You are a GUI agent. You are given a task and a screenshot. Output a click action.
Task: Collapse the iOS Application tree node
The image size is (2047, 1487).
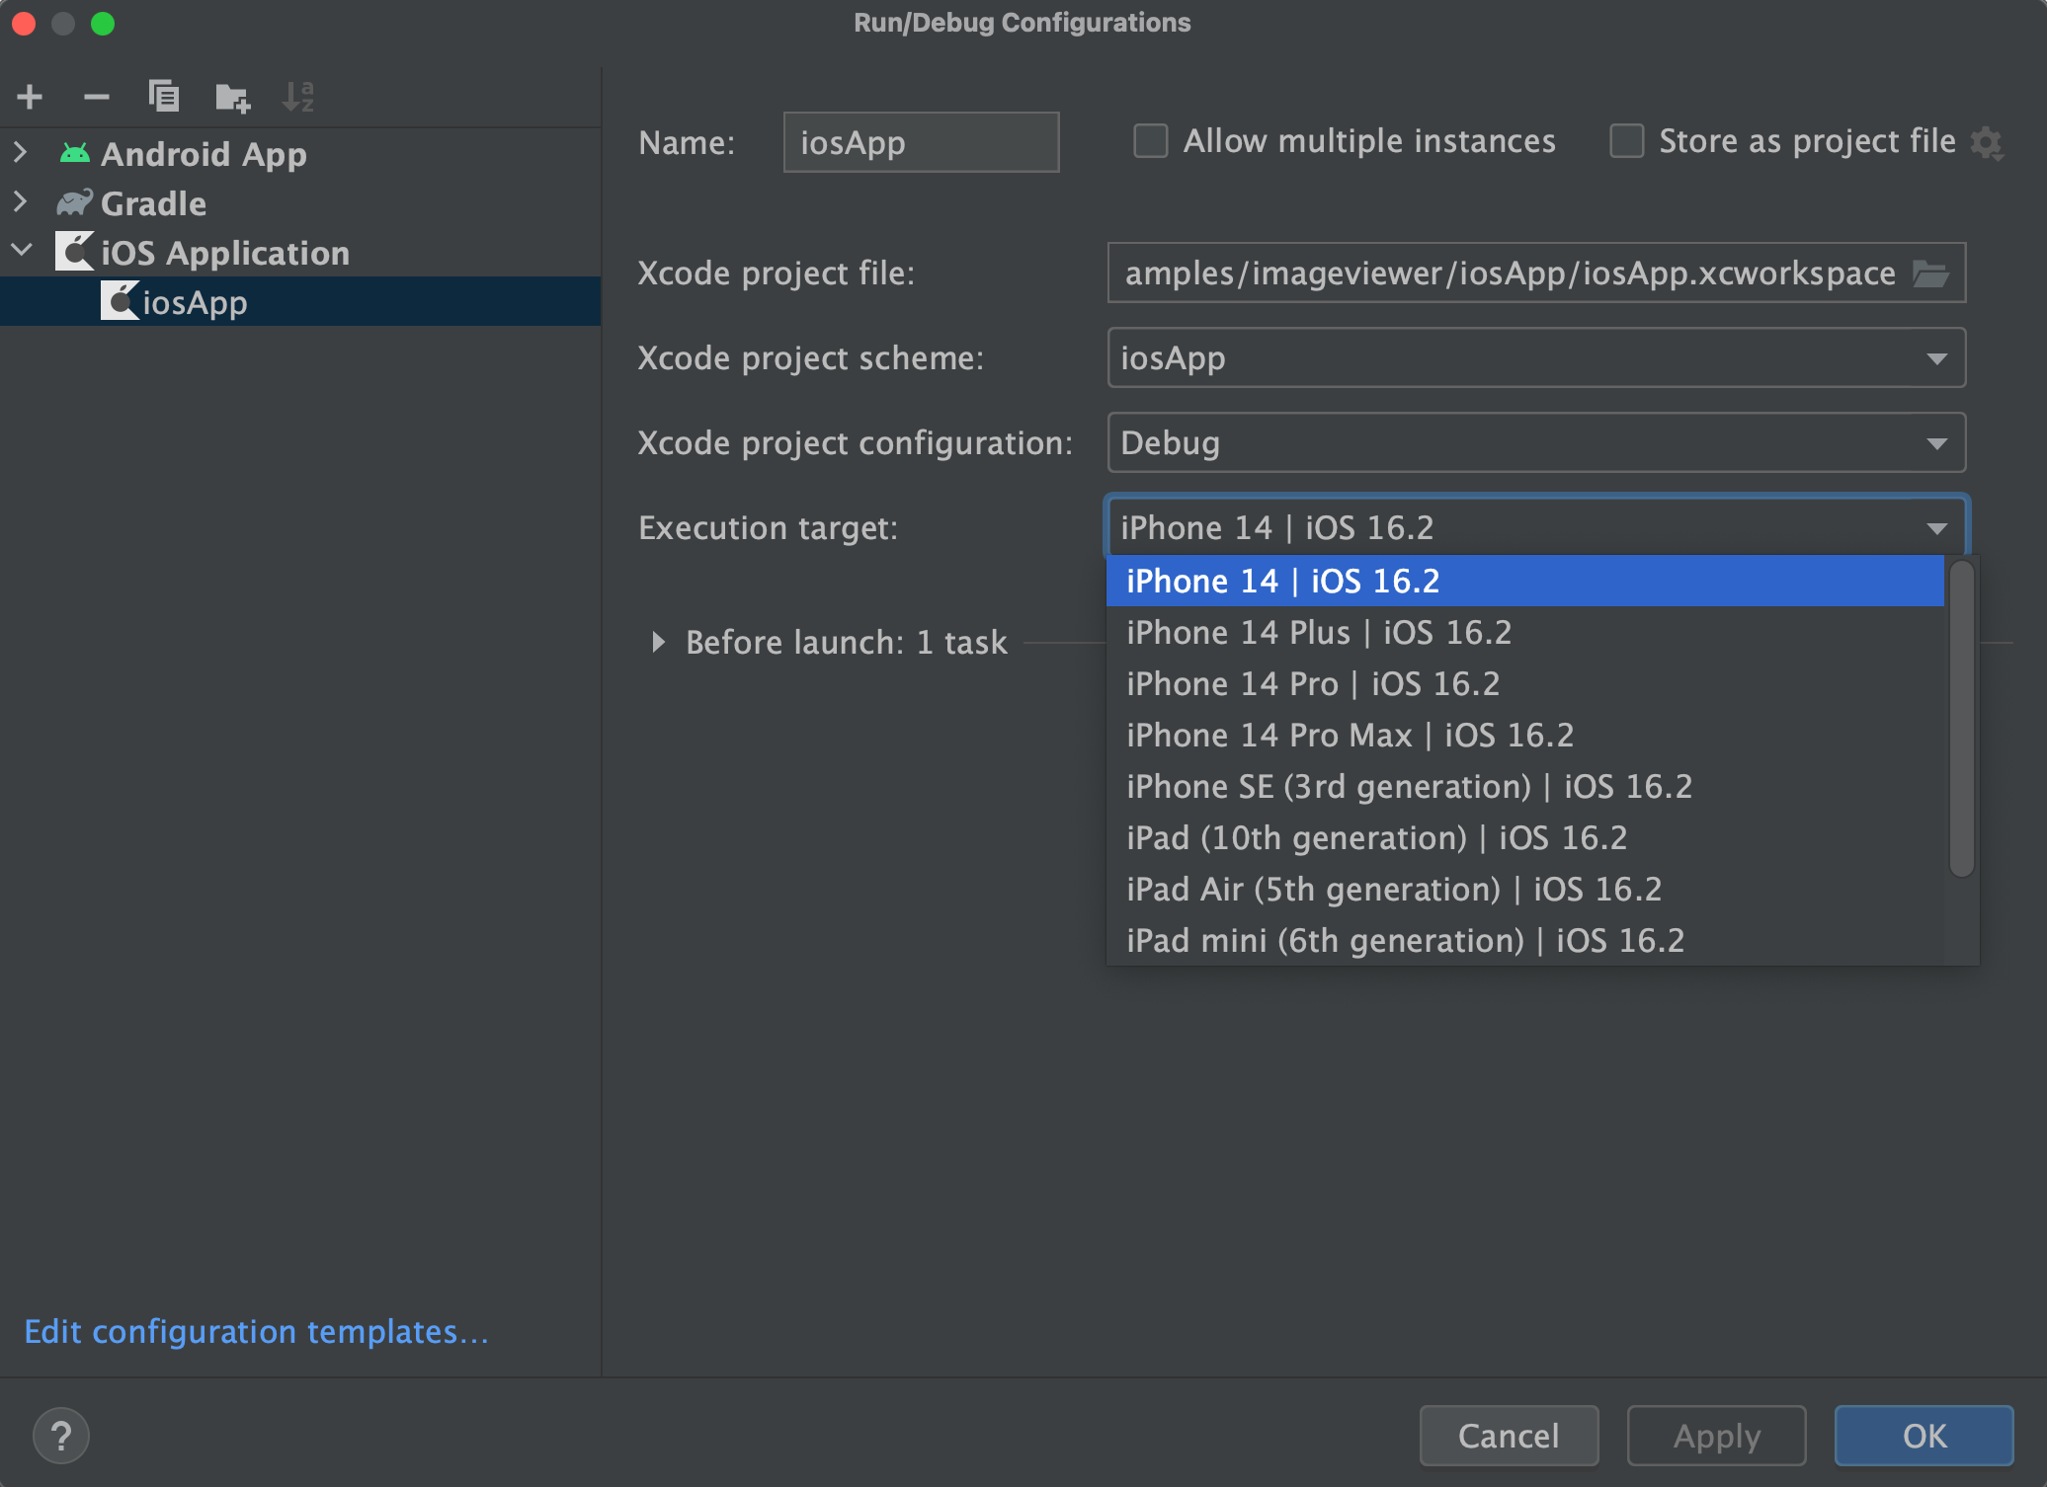tap(21, 252)
